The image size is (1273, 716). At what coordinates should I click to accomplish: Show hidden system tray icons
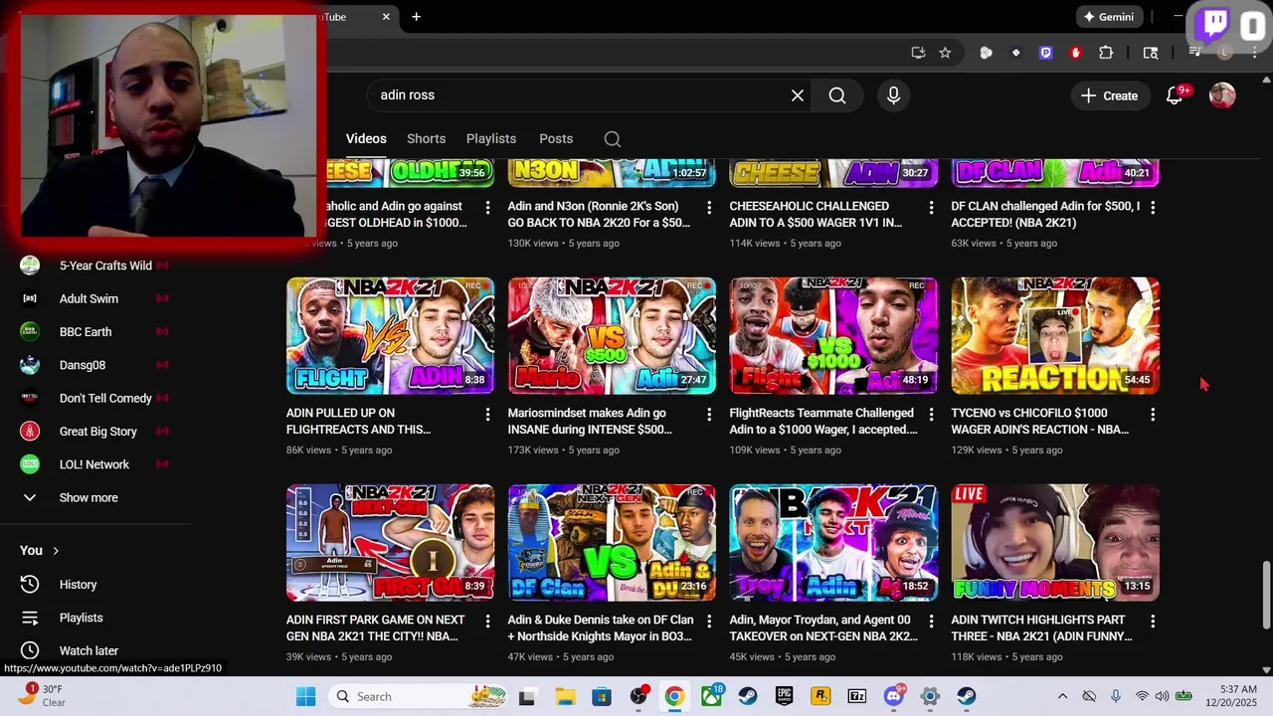(1062, 696)
